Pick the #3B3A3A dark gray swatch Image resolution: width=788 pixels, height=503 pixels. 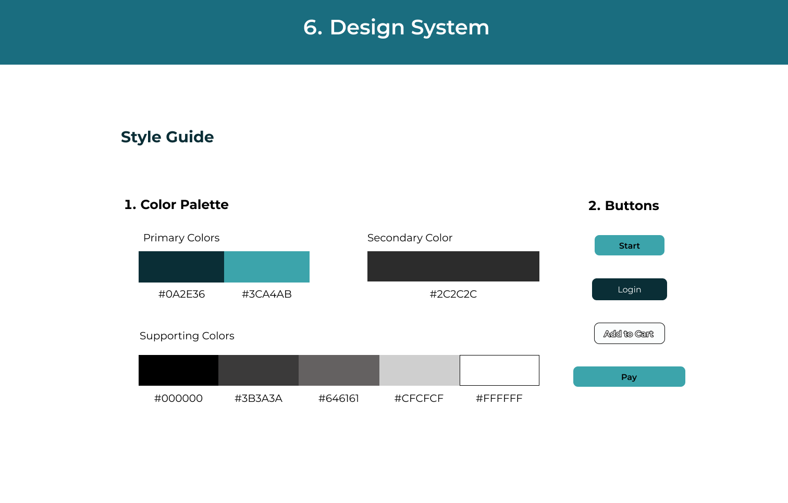[258, 370]
